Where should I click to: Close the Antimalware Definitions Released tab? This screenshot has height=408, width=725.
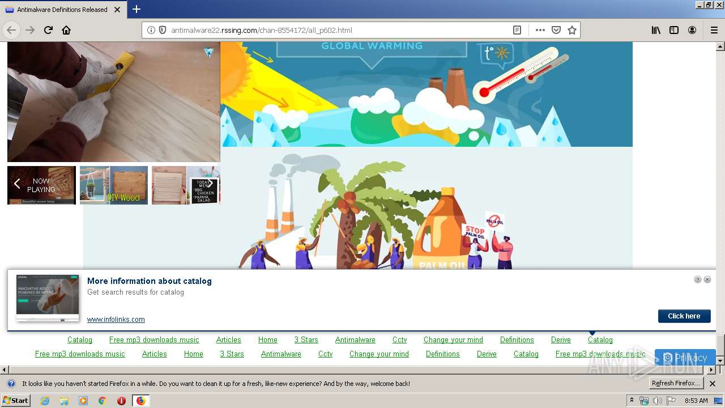pyautogui.click(x=117, y=10)
